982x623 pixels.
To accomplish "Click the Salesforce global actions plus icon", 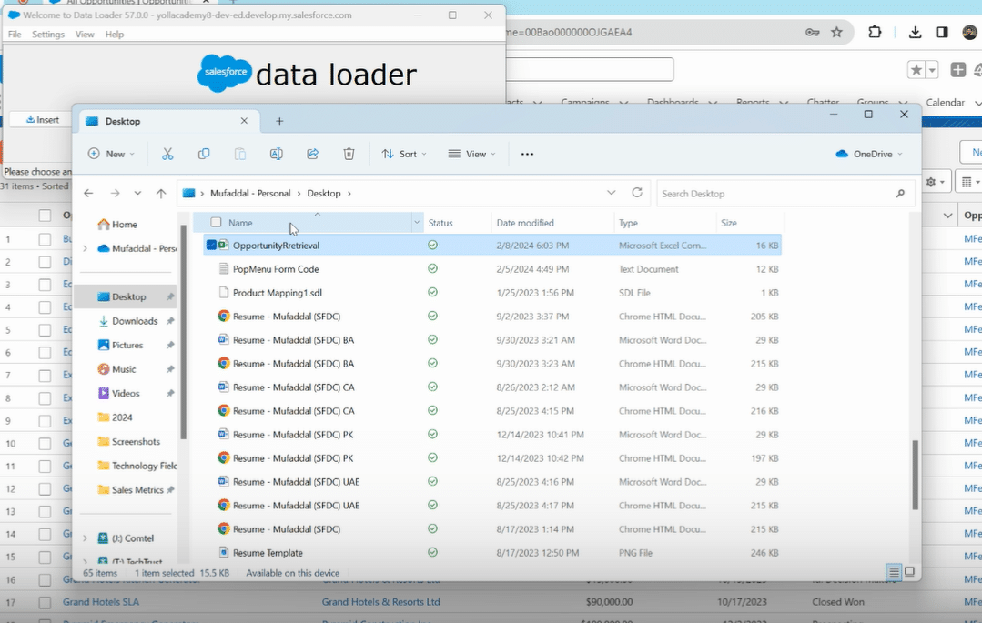I will pyautogui.click(x=957, y=69).
